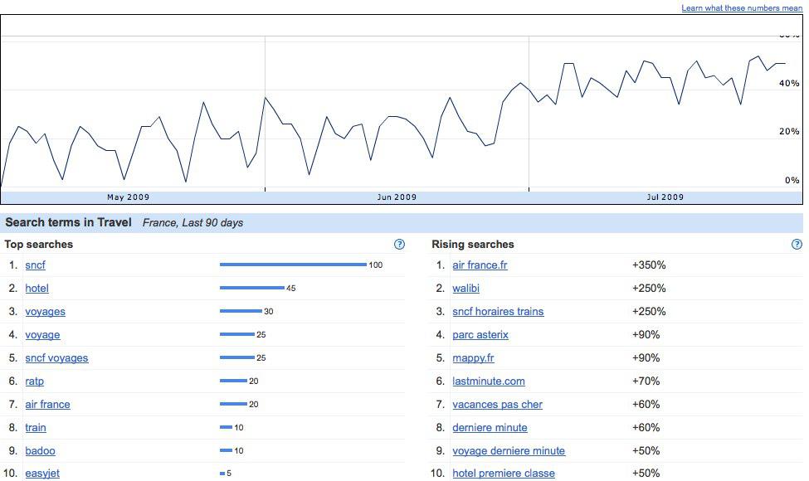Click the 'France, Last 90 days' subtitle
The image size is (809, 481).
tap(193, 223)
